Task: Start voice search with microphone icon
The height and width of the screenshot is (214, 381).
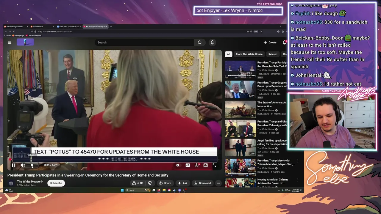Action: click(212, 43)
